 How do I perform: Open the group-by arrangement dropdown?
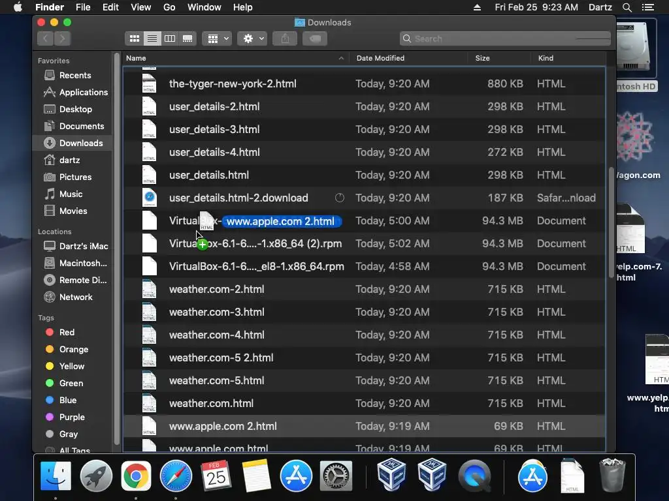pyautogui.click(x=218, y=38)
